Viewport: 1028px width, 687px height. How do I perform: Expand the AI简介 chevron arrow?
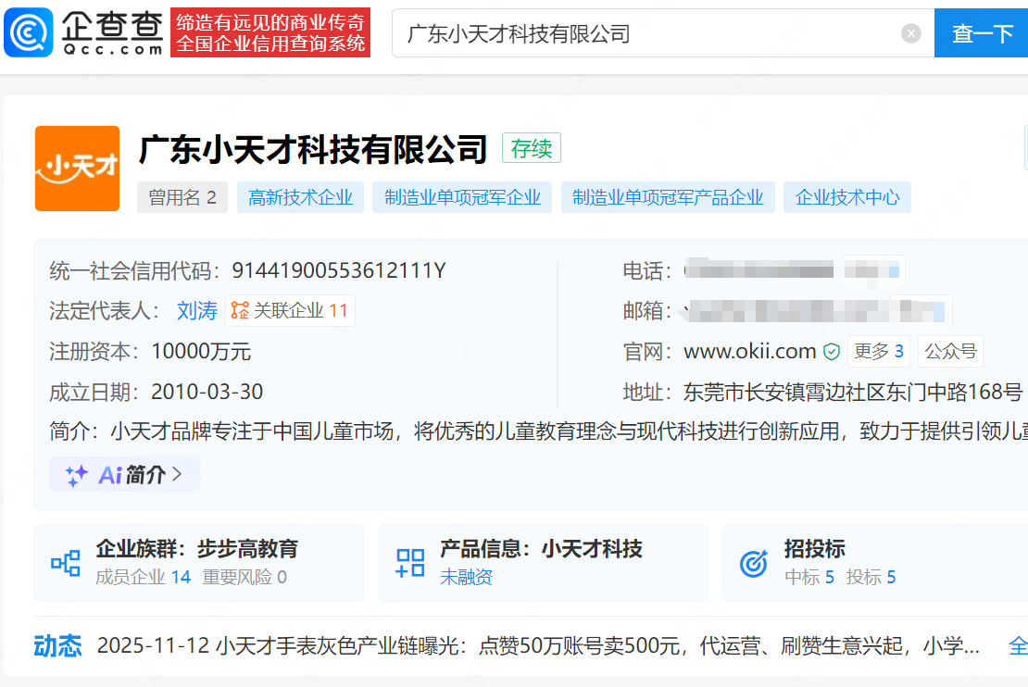[178, 475]
